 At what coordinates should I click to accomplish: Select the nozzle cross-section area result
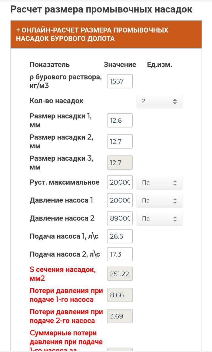pyautogui.click(x=120, y=274)
